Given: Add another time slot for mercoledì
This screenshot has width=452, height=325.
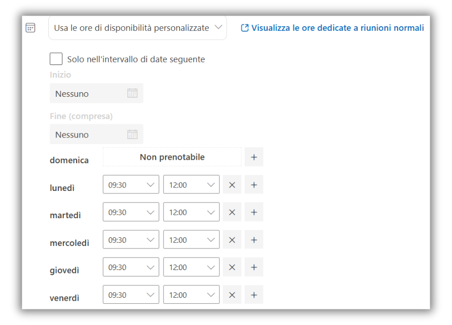Looking at the screenshot, I should pos(254,240).
